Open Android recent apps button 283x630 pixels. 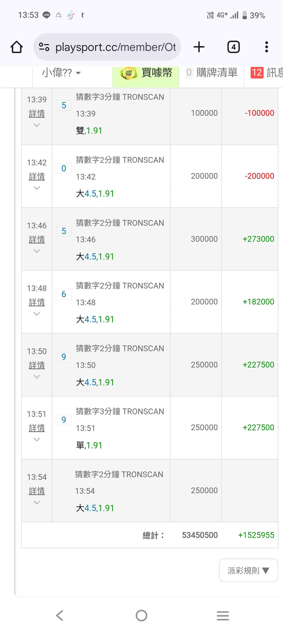223,615
